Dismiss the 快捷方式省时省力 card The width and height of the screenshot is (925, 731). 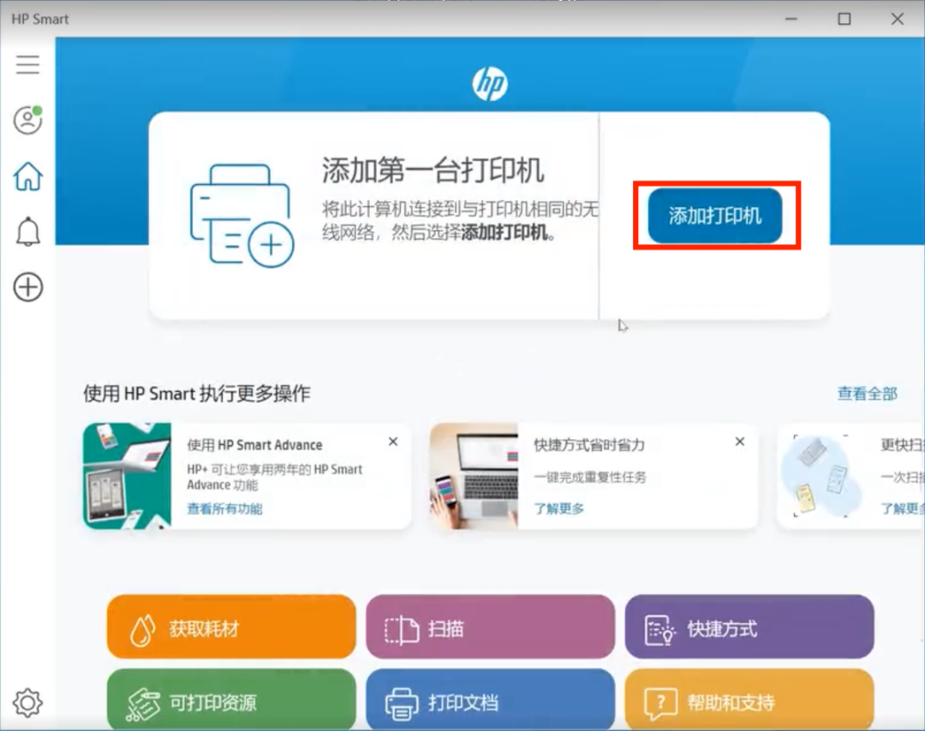(739, 441)
